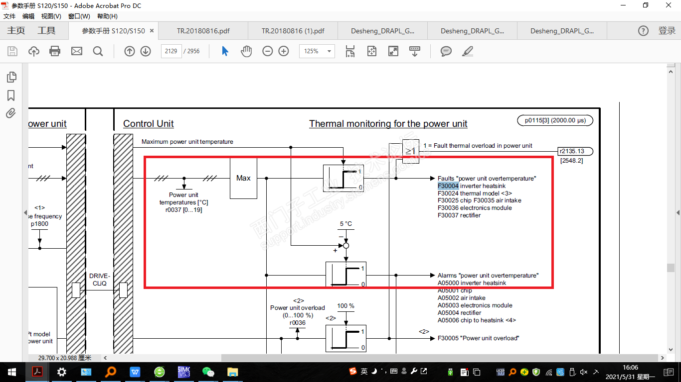Viewport: 681px width, 382px height.
Task: Activate the hand pan tool
Action: (246, 51)
